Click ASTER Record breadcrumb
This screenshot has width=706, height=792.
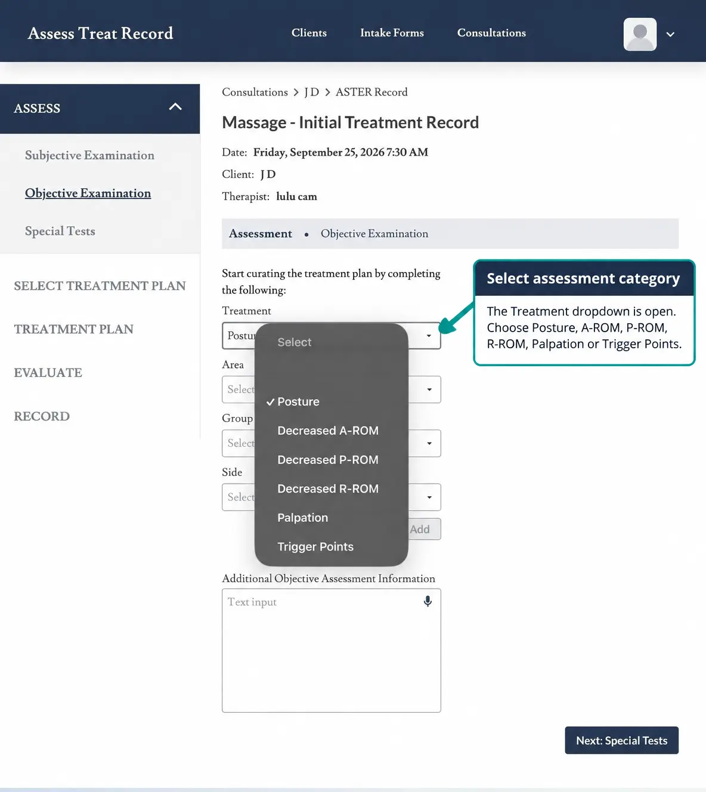(371, 92)
